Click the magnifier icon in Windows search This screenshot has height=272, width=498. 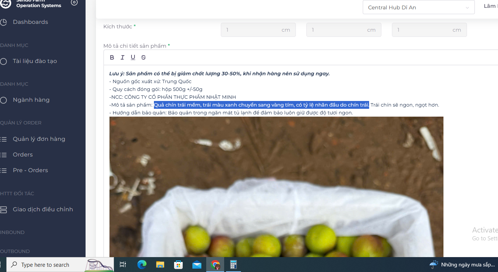pos(14,265)
